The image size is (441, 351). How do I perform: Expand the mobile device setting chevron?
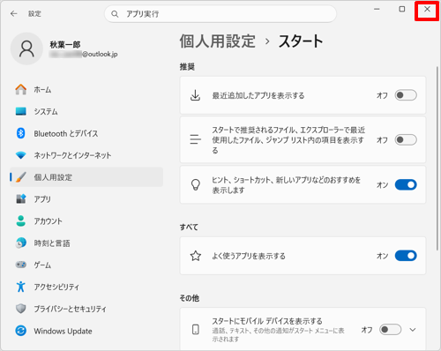click(413, 330)
